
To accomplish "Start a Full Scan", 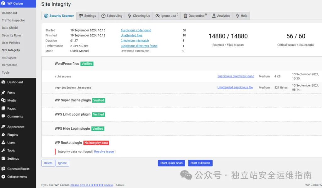I will (200, 163).
